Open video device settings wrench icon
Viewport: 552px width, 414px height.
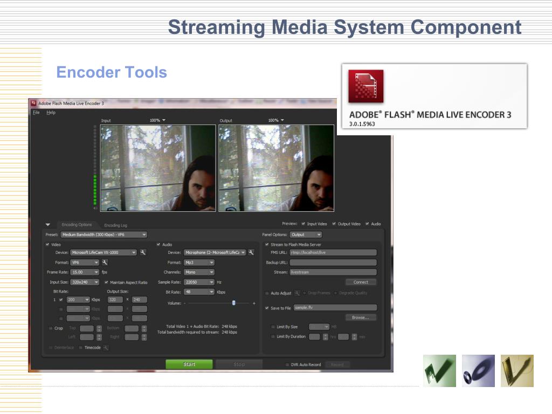143,252
